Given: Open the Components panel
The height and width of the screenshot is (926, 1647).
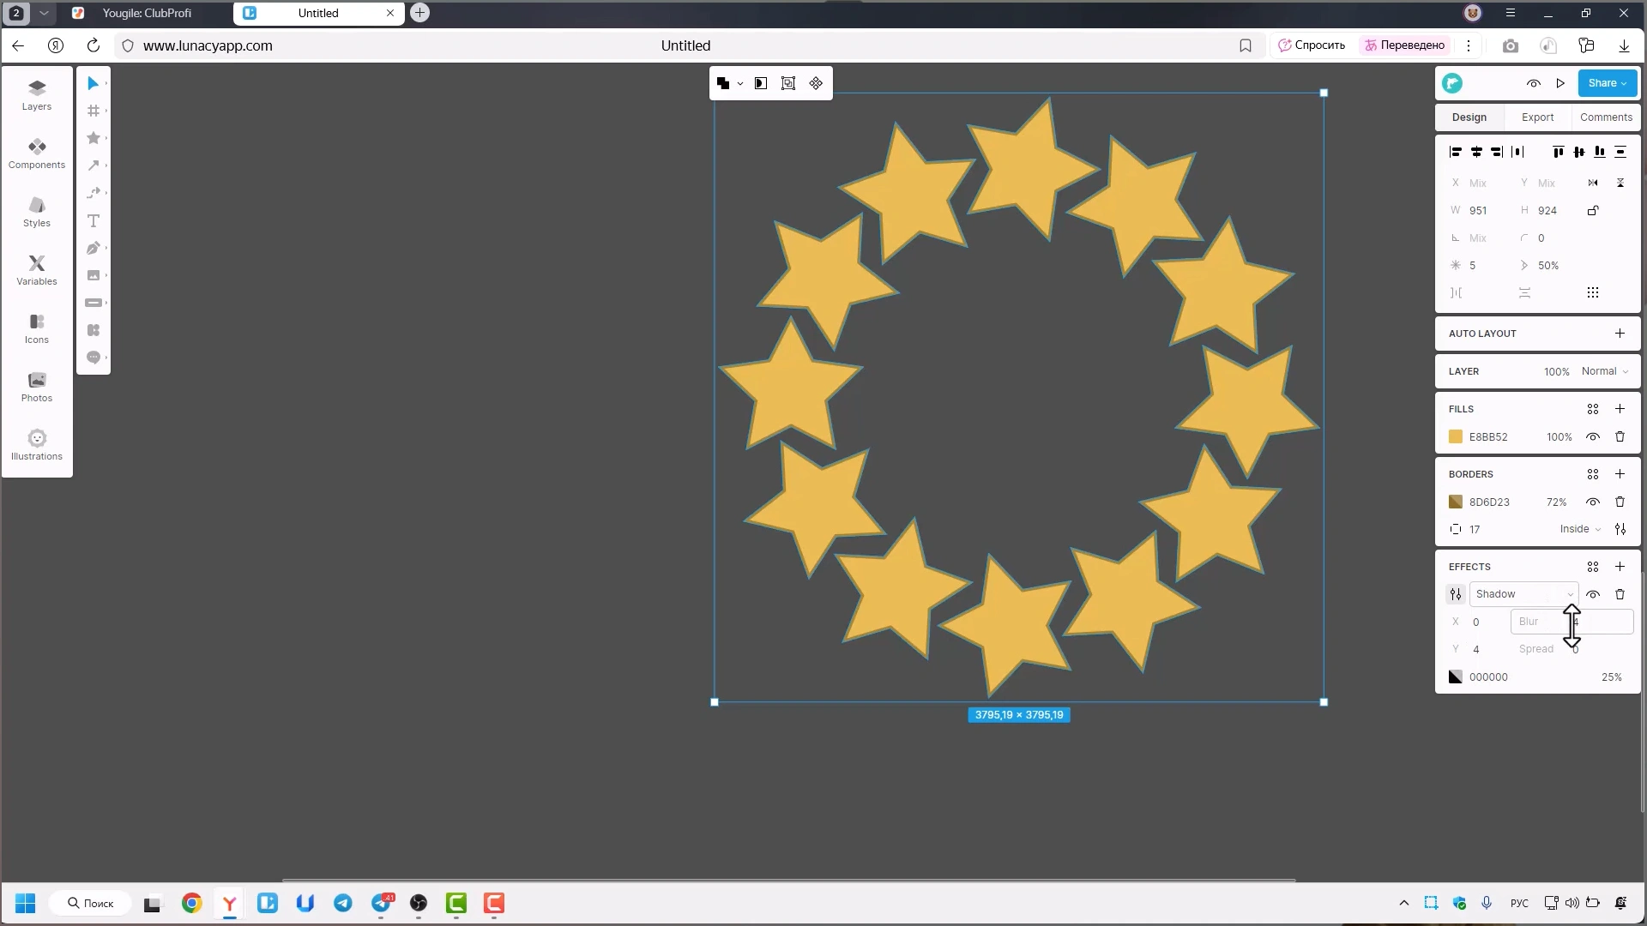Looking at the screenshot, I should 36,154.
